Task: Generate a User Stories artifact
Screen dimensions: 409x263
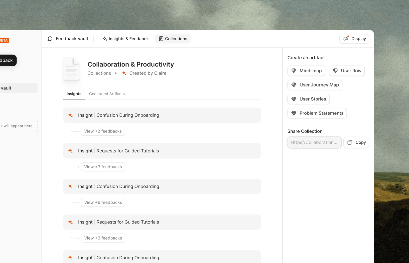Action: (x=308, y=99)
